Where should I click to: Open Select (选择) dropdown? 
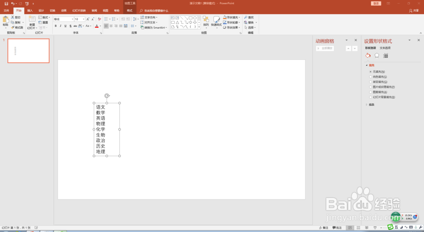pos(250,28)
